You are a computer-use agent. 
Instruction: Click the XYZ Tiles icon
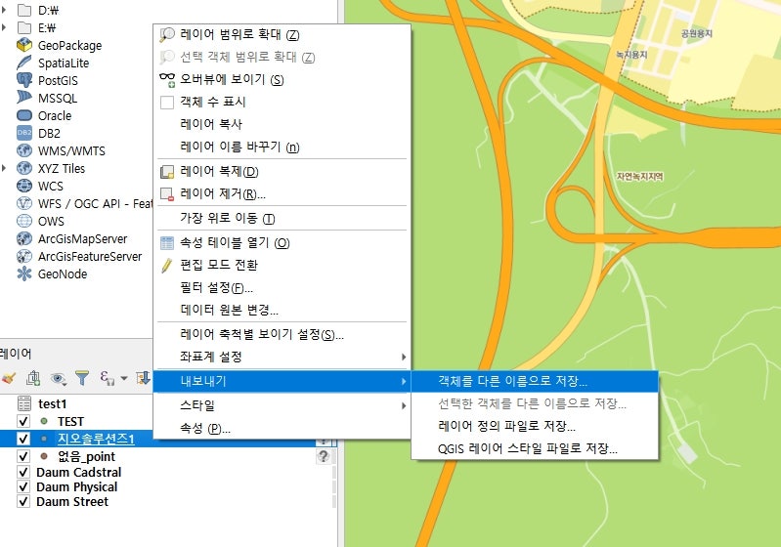23,168
